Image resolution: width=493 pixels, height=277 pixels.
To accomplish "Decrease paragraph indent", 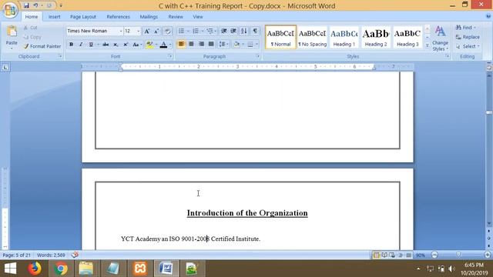I will (x=224, y=31).
